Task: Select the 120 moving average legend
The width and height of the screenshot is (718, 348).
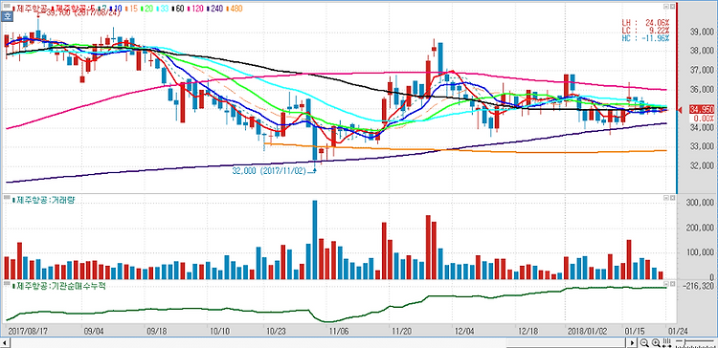Action: (195, 9)
